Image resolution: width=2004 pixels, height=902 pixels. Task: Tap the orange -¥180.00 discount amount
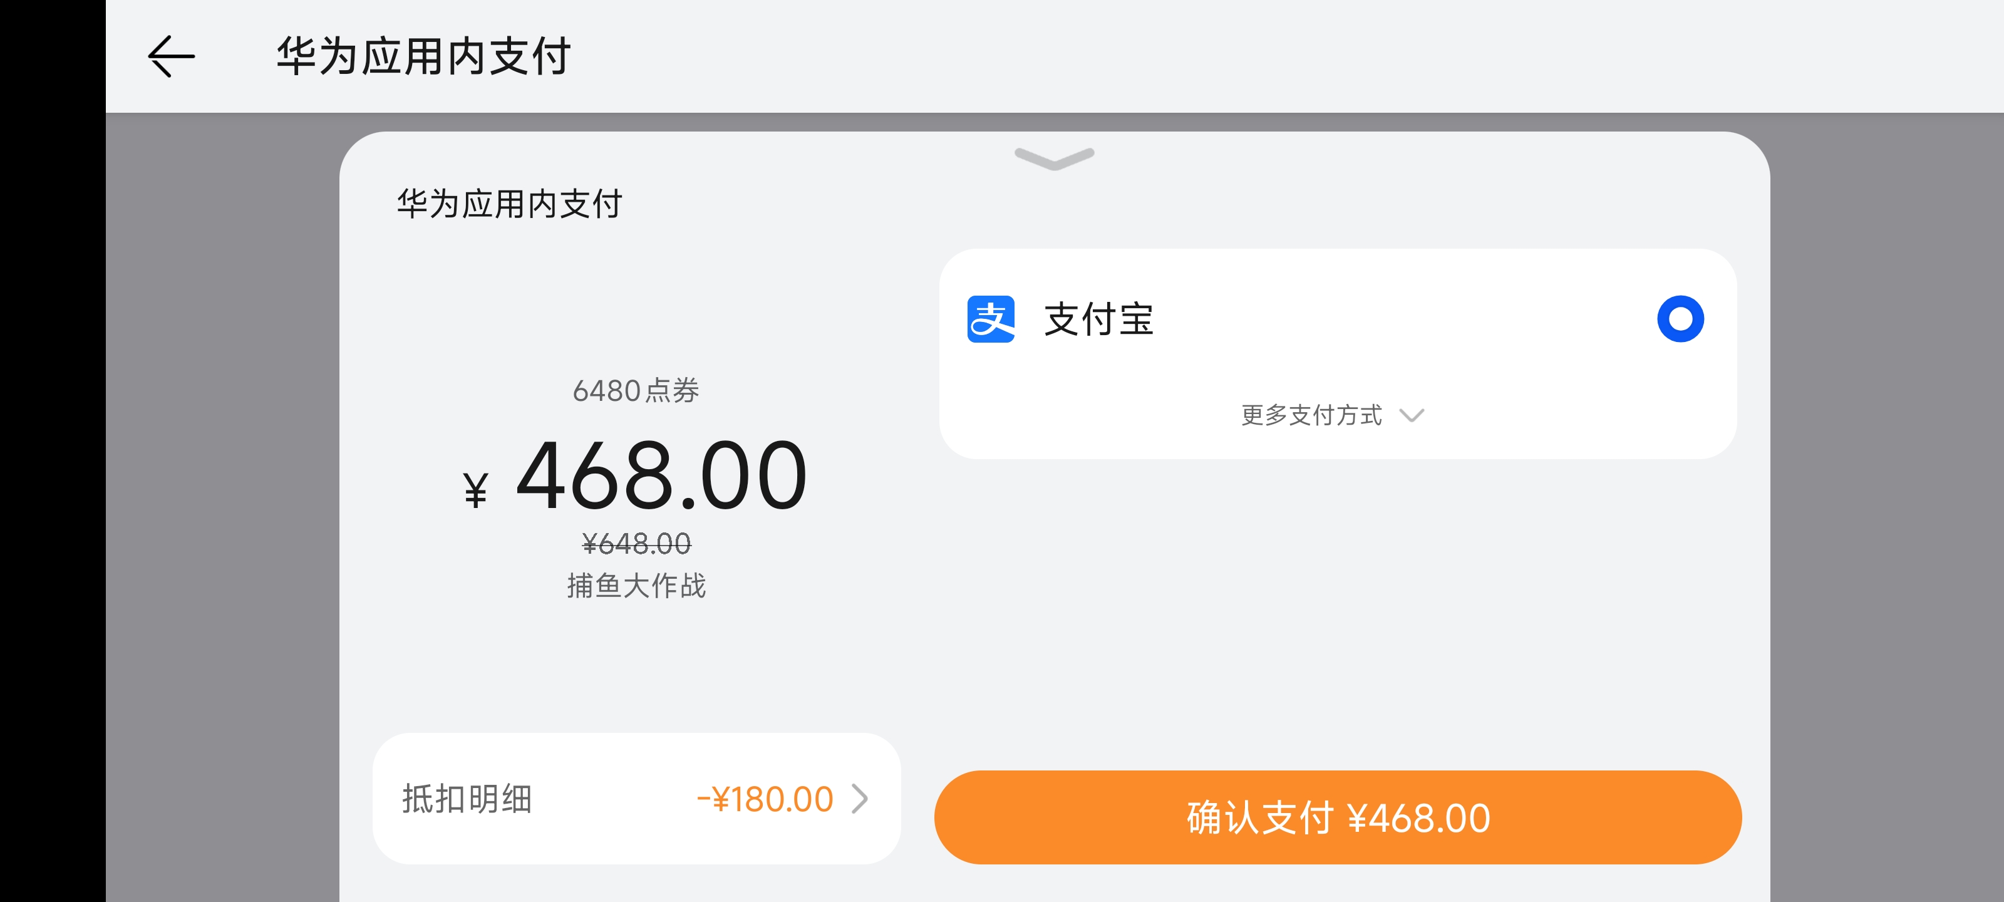765,799
